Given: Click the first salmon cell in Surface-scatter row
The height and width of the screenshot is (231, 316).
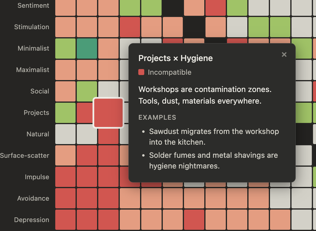Looking at the screenshot, I should pyautogui.click(x=65, y=155).
